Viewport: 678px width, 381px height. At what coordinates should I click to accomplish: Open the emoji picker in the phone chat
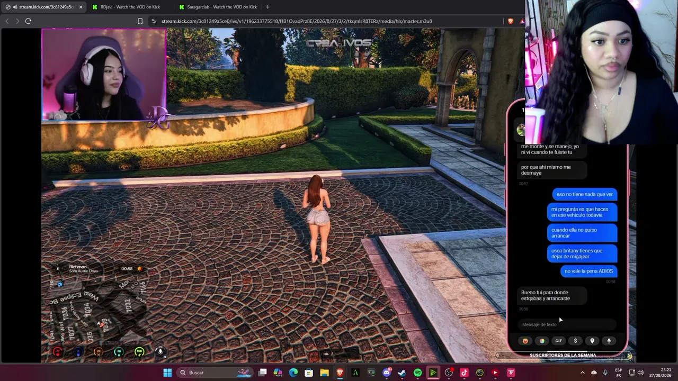pos(525,341)
